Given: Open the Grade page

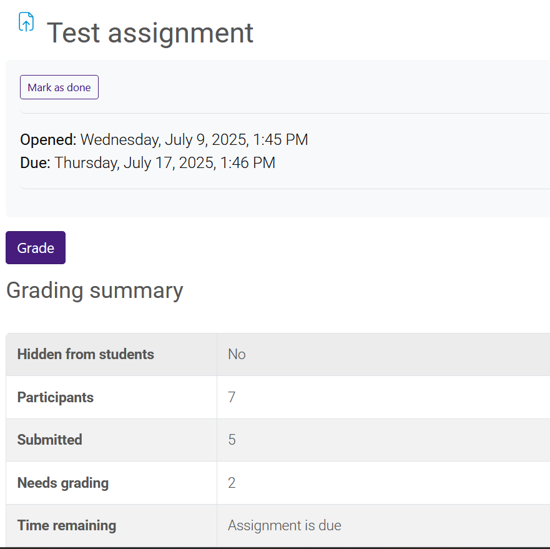Looking at the screenshot, I should [35, 247].
